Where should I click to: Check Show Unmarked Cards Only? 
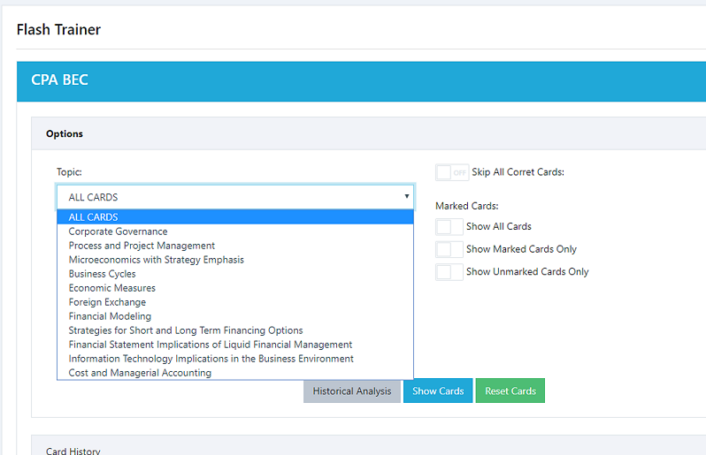click(x=449, y=272)
